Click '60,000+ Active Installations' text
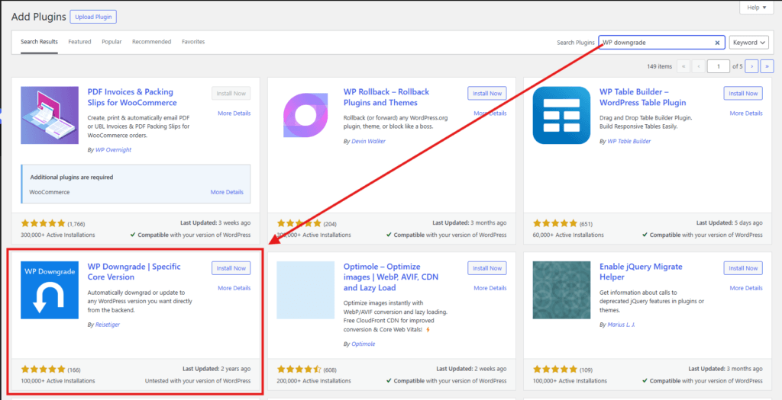 pos(568,235)
